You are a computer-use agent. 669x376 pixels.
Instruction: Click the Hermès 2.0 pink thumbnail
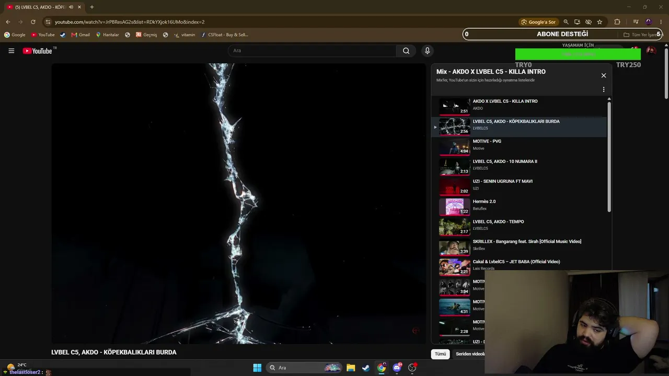point(454,207)
